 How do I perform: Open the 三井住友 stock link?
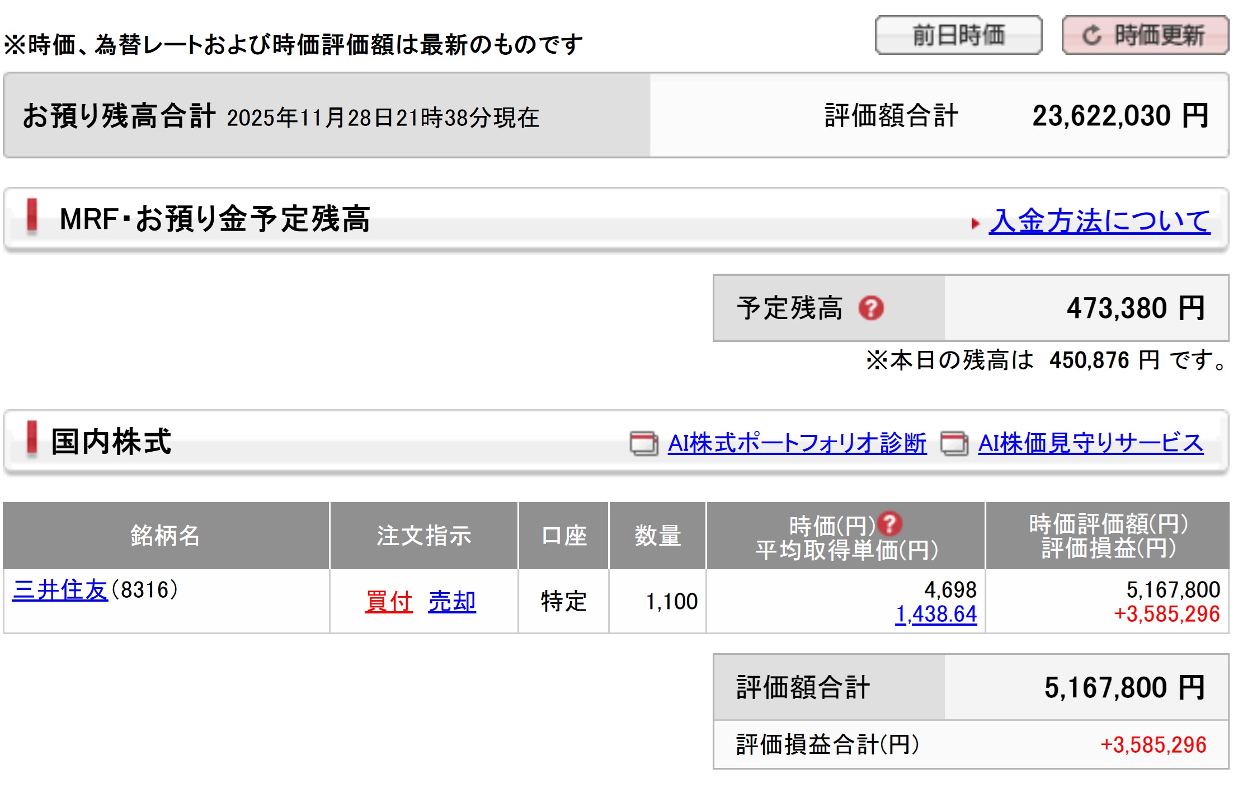(60, 590)
